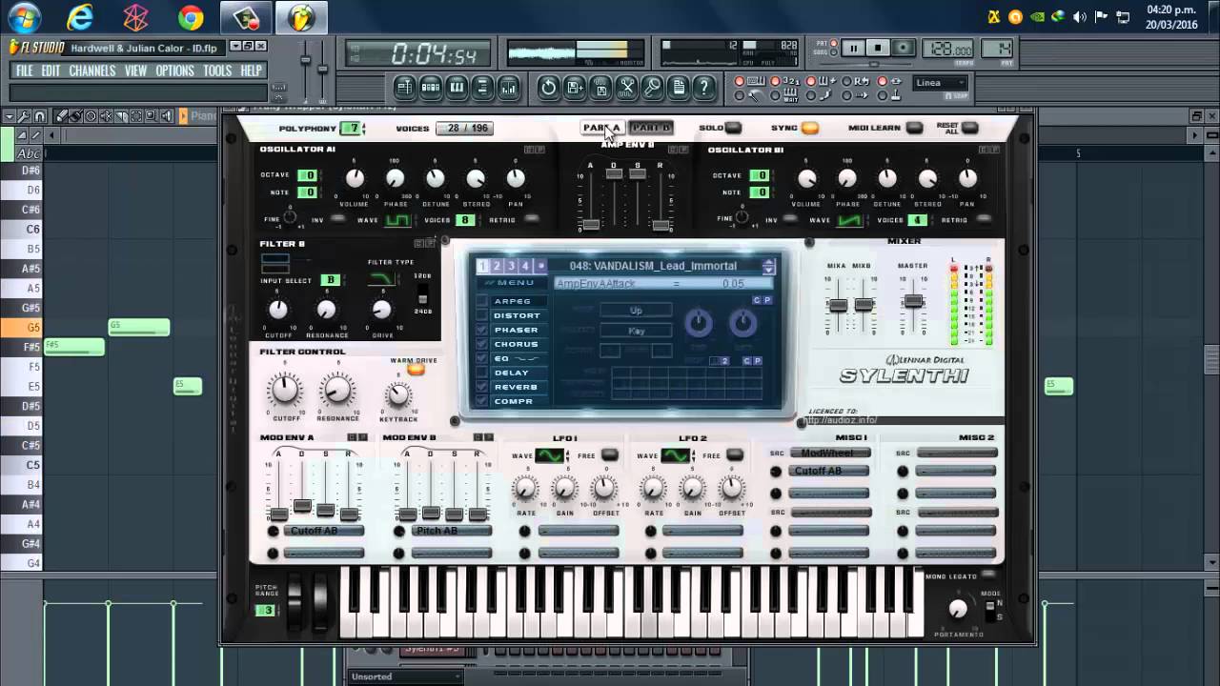Click the RESET ALL button
The width and height of the screenshot is (1220, 686).
pyautogui.click(x=969, y=128)
